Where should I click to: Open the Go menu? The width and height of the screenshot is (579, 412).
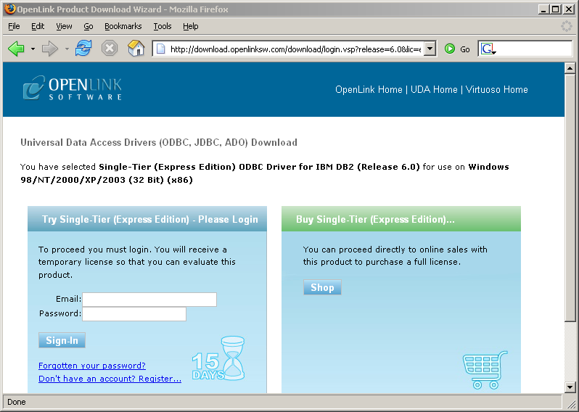[89, 26]
